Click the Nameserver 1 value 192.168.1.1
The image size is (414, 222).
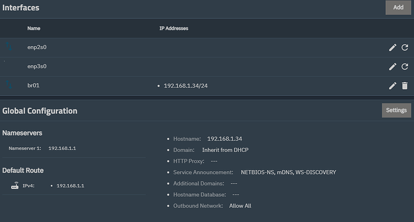pyautogui.click(x=62, y=148)
